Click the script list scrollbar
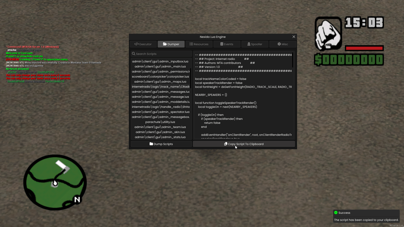The image size is (404, 227). pyautogui.click(x=191, y=78)
